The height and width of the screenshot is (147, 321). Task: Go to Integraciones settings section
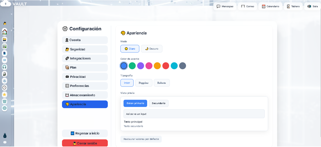click(x=85, y=58)
